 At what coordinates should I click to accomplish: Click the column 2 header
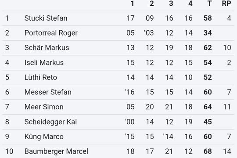[x=152, y=4]
